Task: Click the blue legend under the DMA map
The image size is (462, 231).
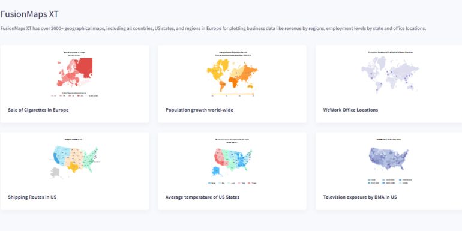Action: pos(390,181)
